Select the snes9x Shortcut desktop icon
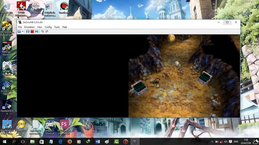Screen dimensions: 259x145 point(50,127)
